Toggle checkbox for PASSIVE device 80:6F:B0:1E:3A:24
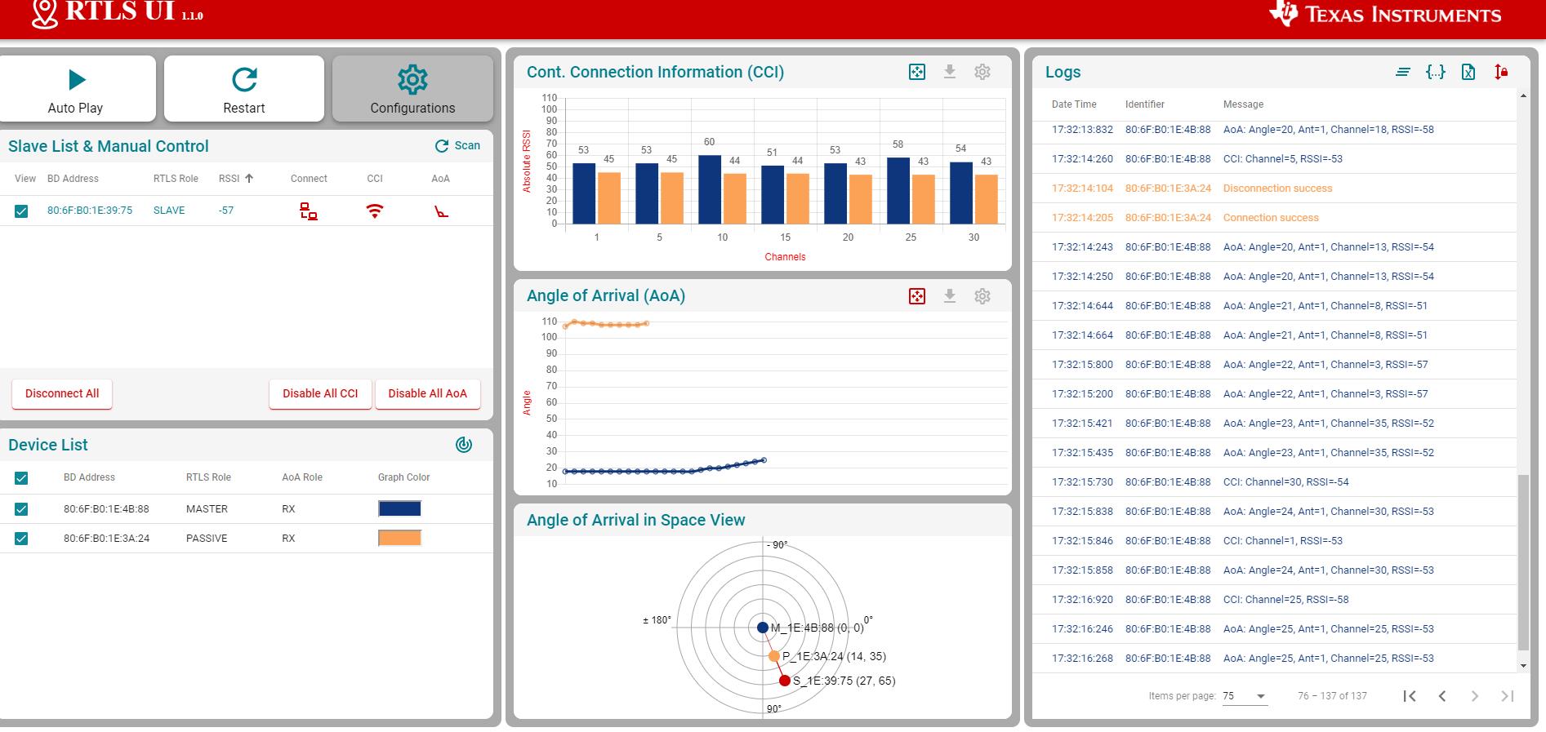This screenshot has width=1546, height=732. (x=21, y=539)
